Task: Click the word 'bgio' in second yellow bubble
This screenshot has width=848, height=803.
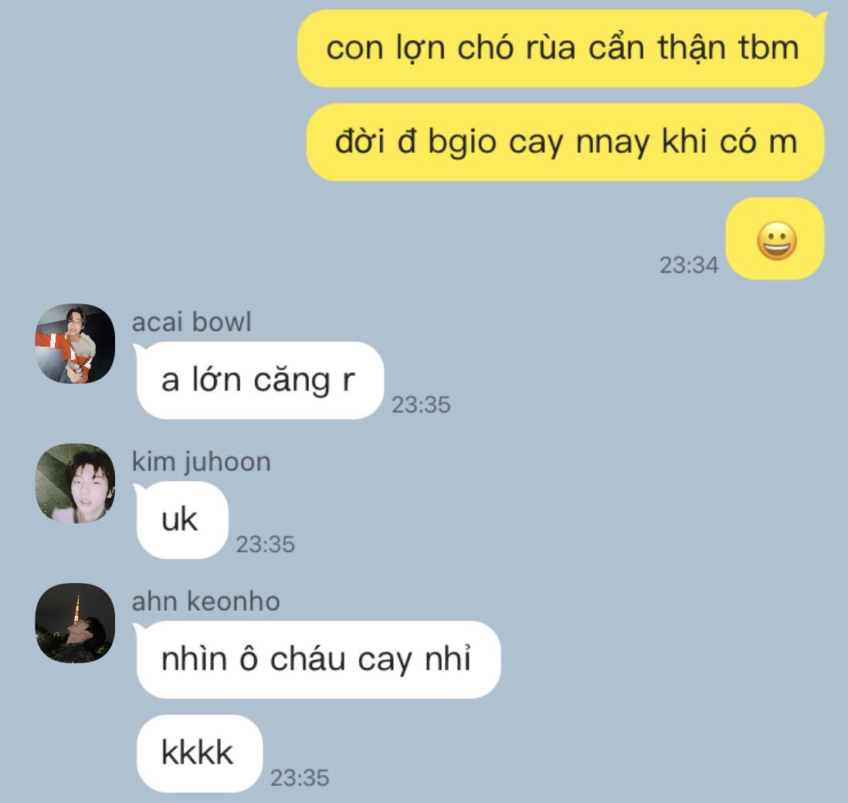Action: pyautogui.click(x=463, y=143)
